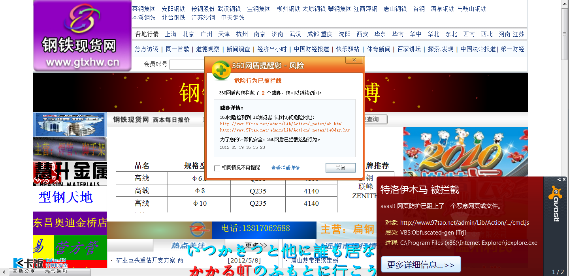The width and height of the screenshot is (569, 276).
Task: Open the 新闻调查 link
Action: 238,49
